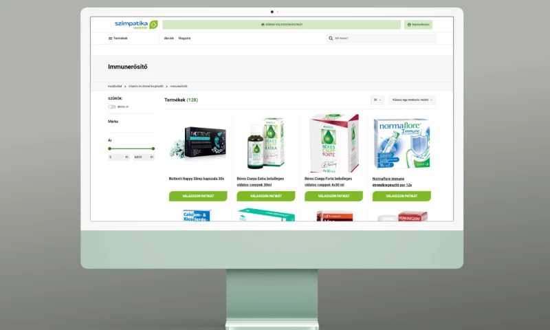550x330 pixels.
Task: Open Normaflore Immune product title link
Action: [x=392, y=181]
